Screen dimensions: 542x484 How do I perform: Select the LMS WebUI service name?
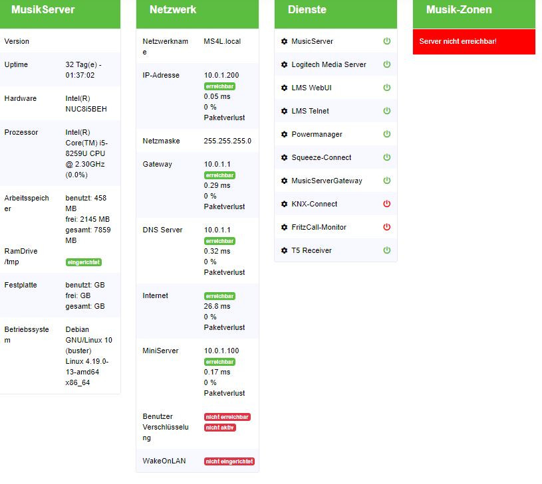point(311,88)
